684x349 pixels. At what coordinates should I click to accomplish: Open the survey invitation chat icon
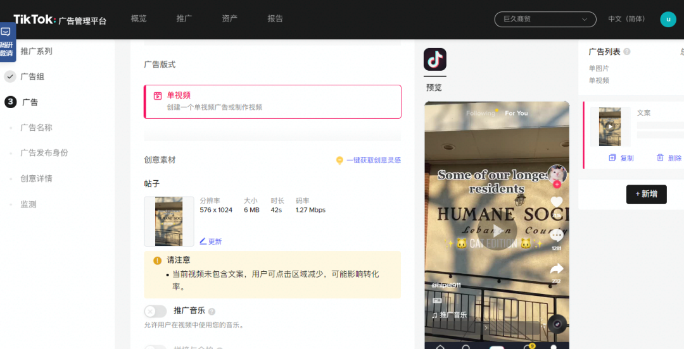[6, 32]
